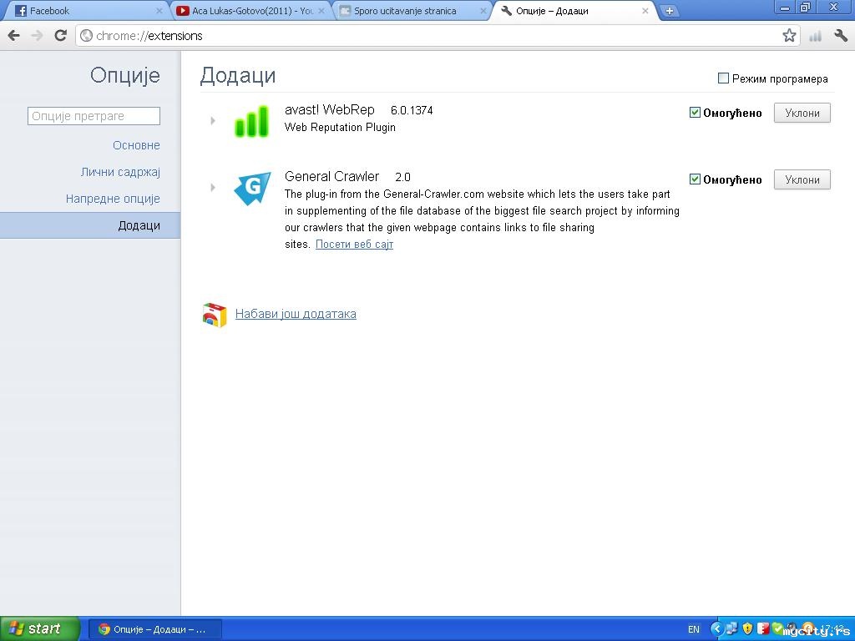Open the Посети веб сајт link
The height and width of the screenshot is (641, 855).
[x=354, y=245]
